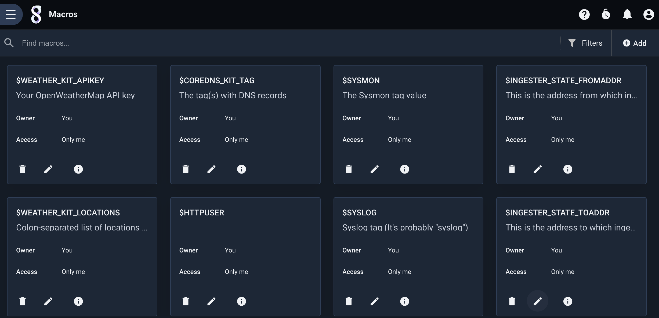659x318 pixels.
Task: Open the Filters panel
Action: pos(585,43)
